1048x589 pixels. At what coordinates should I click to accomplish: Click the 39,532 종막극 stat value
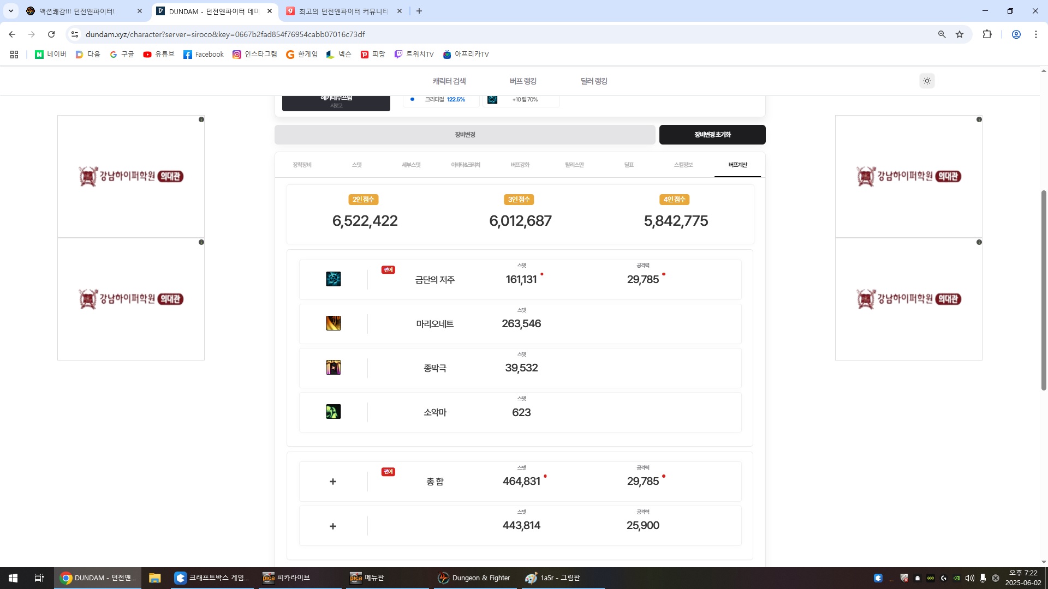[x=521, y=368]
